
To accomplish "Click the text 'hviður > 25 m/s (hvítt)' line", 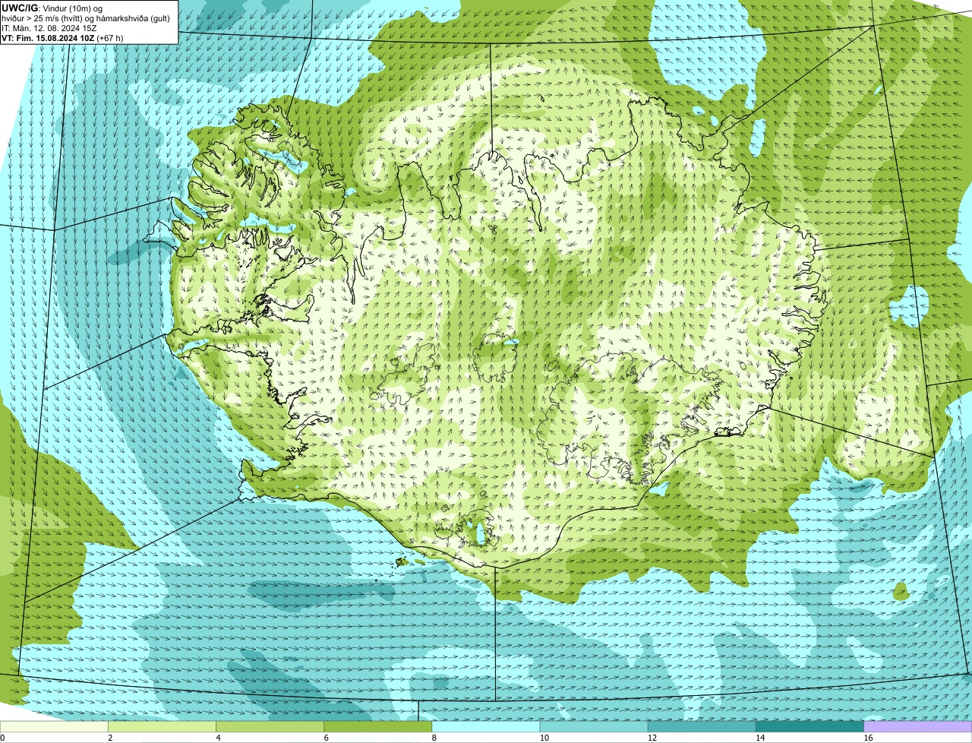I will click(86, 17).
